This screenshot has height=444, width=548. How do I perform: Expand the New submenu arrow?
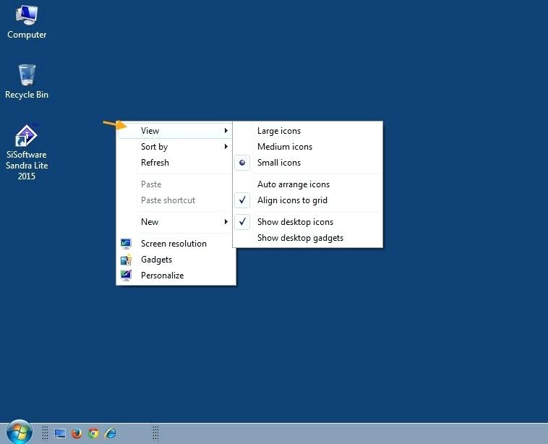226,222
